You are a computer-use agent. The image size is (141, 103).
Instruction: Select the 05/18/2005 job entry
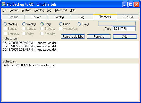(x=29, y=46)
